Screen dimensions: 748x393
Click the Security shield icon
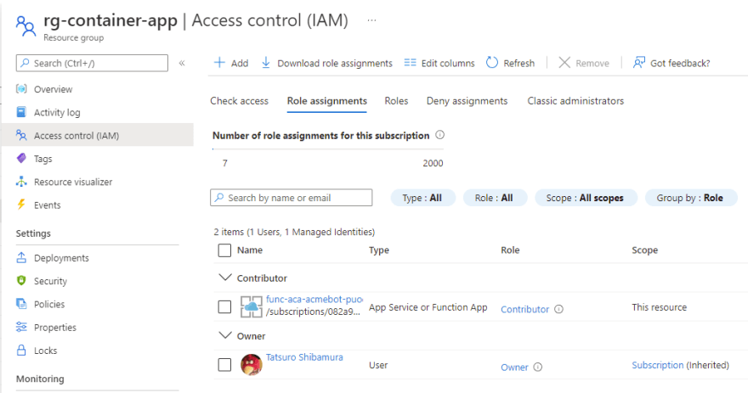pos(21,281)
